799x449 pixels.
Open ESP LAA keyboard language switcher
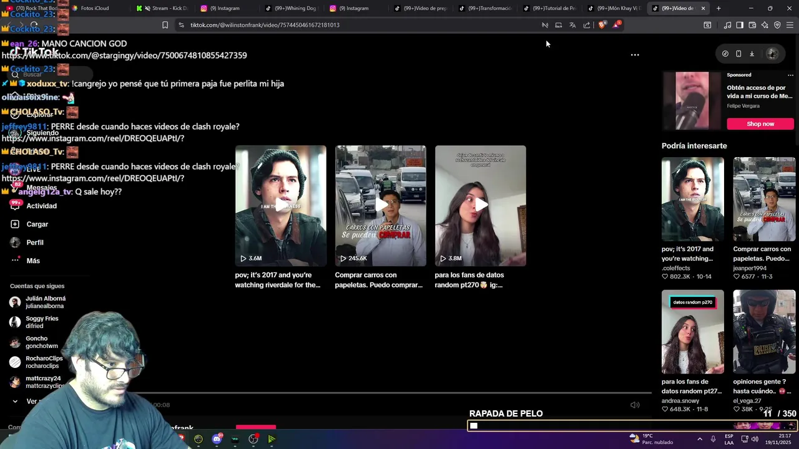pos(729,439)
